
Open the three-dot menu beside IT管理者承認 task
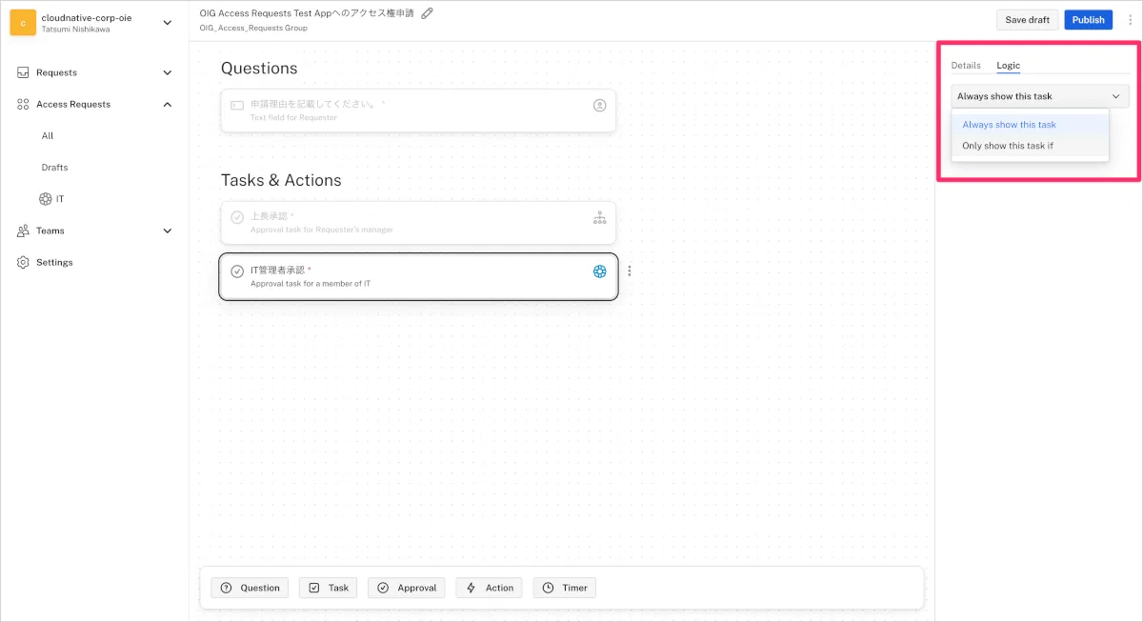pos(630,271)
